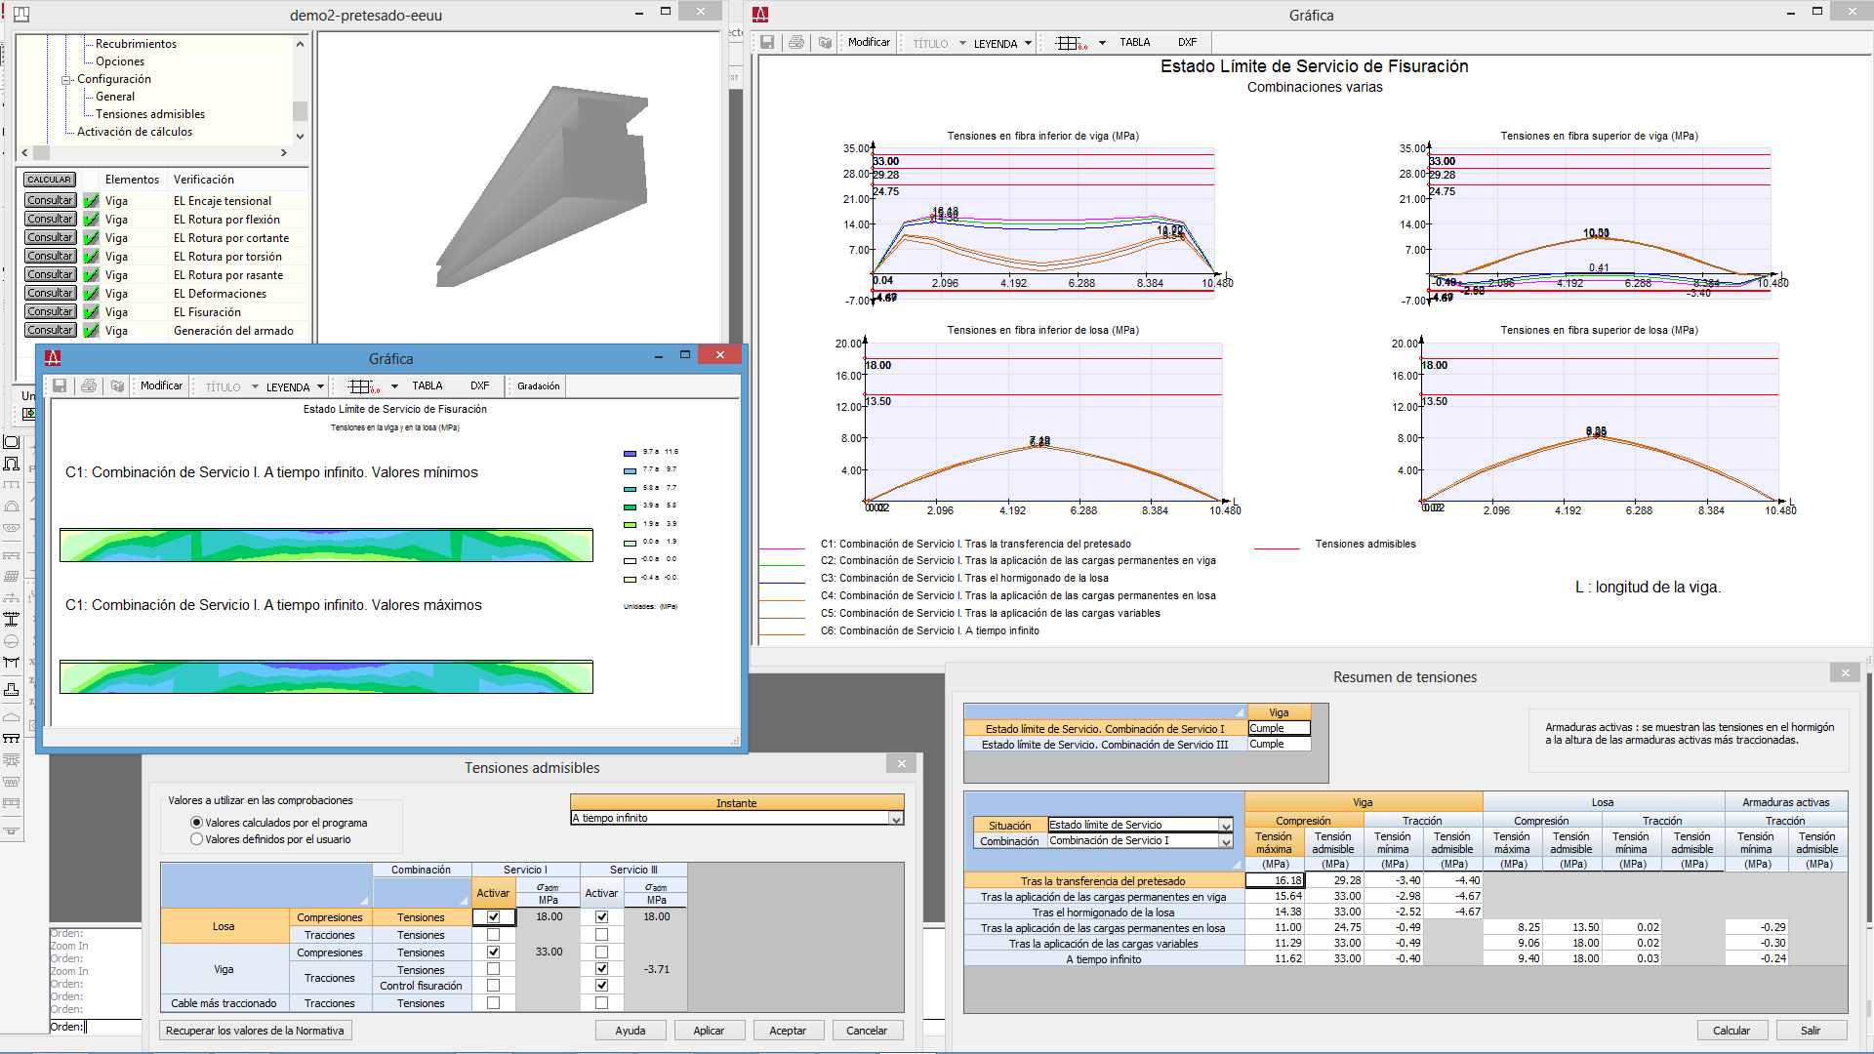This screenshot has width=1874, height=1054.
Task: Select 'Valores definidos por el usuario' radio button
Action: (197, 839)
